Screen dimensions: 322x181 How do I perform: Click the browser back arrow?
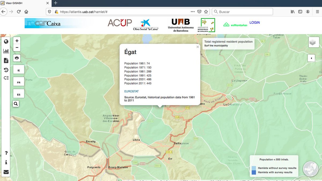coord(3,12)
